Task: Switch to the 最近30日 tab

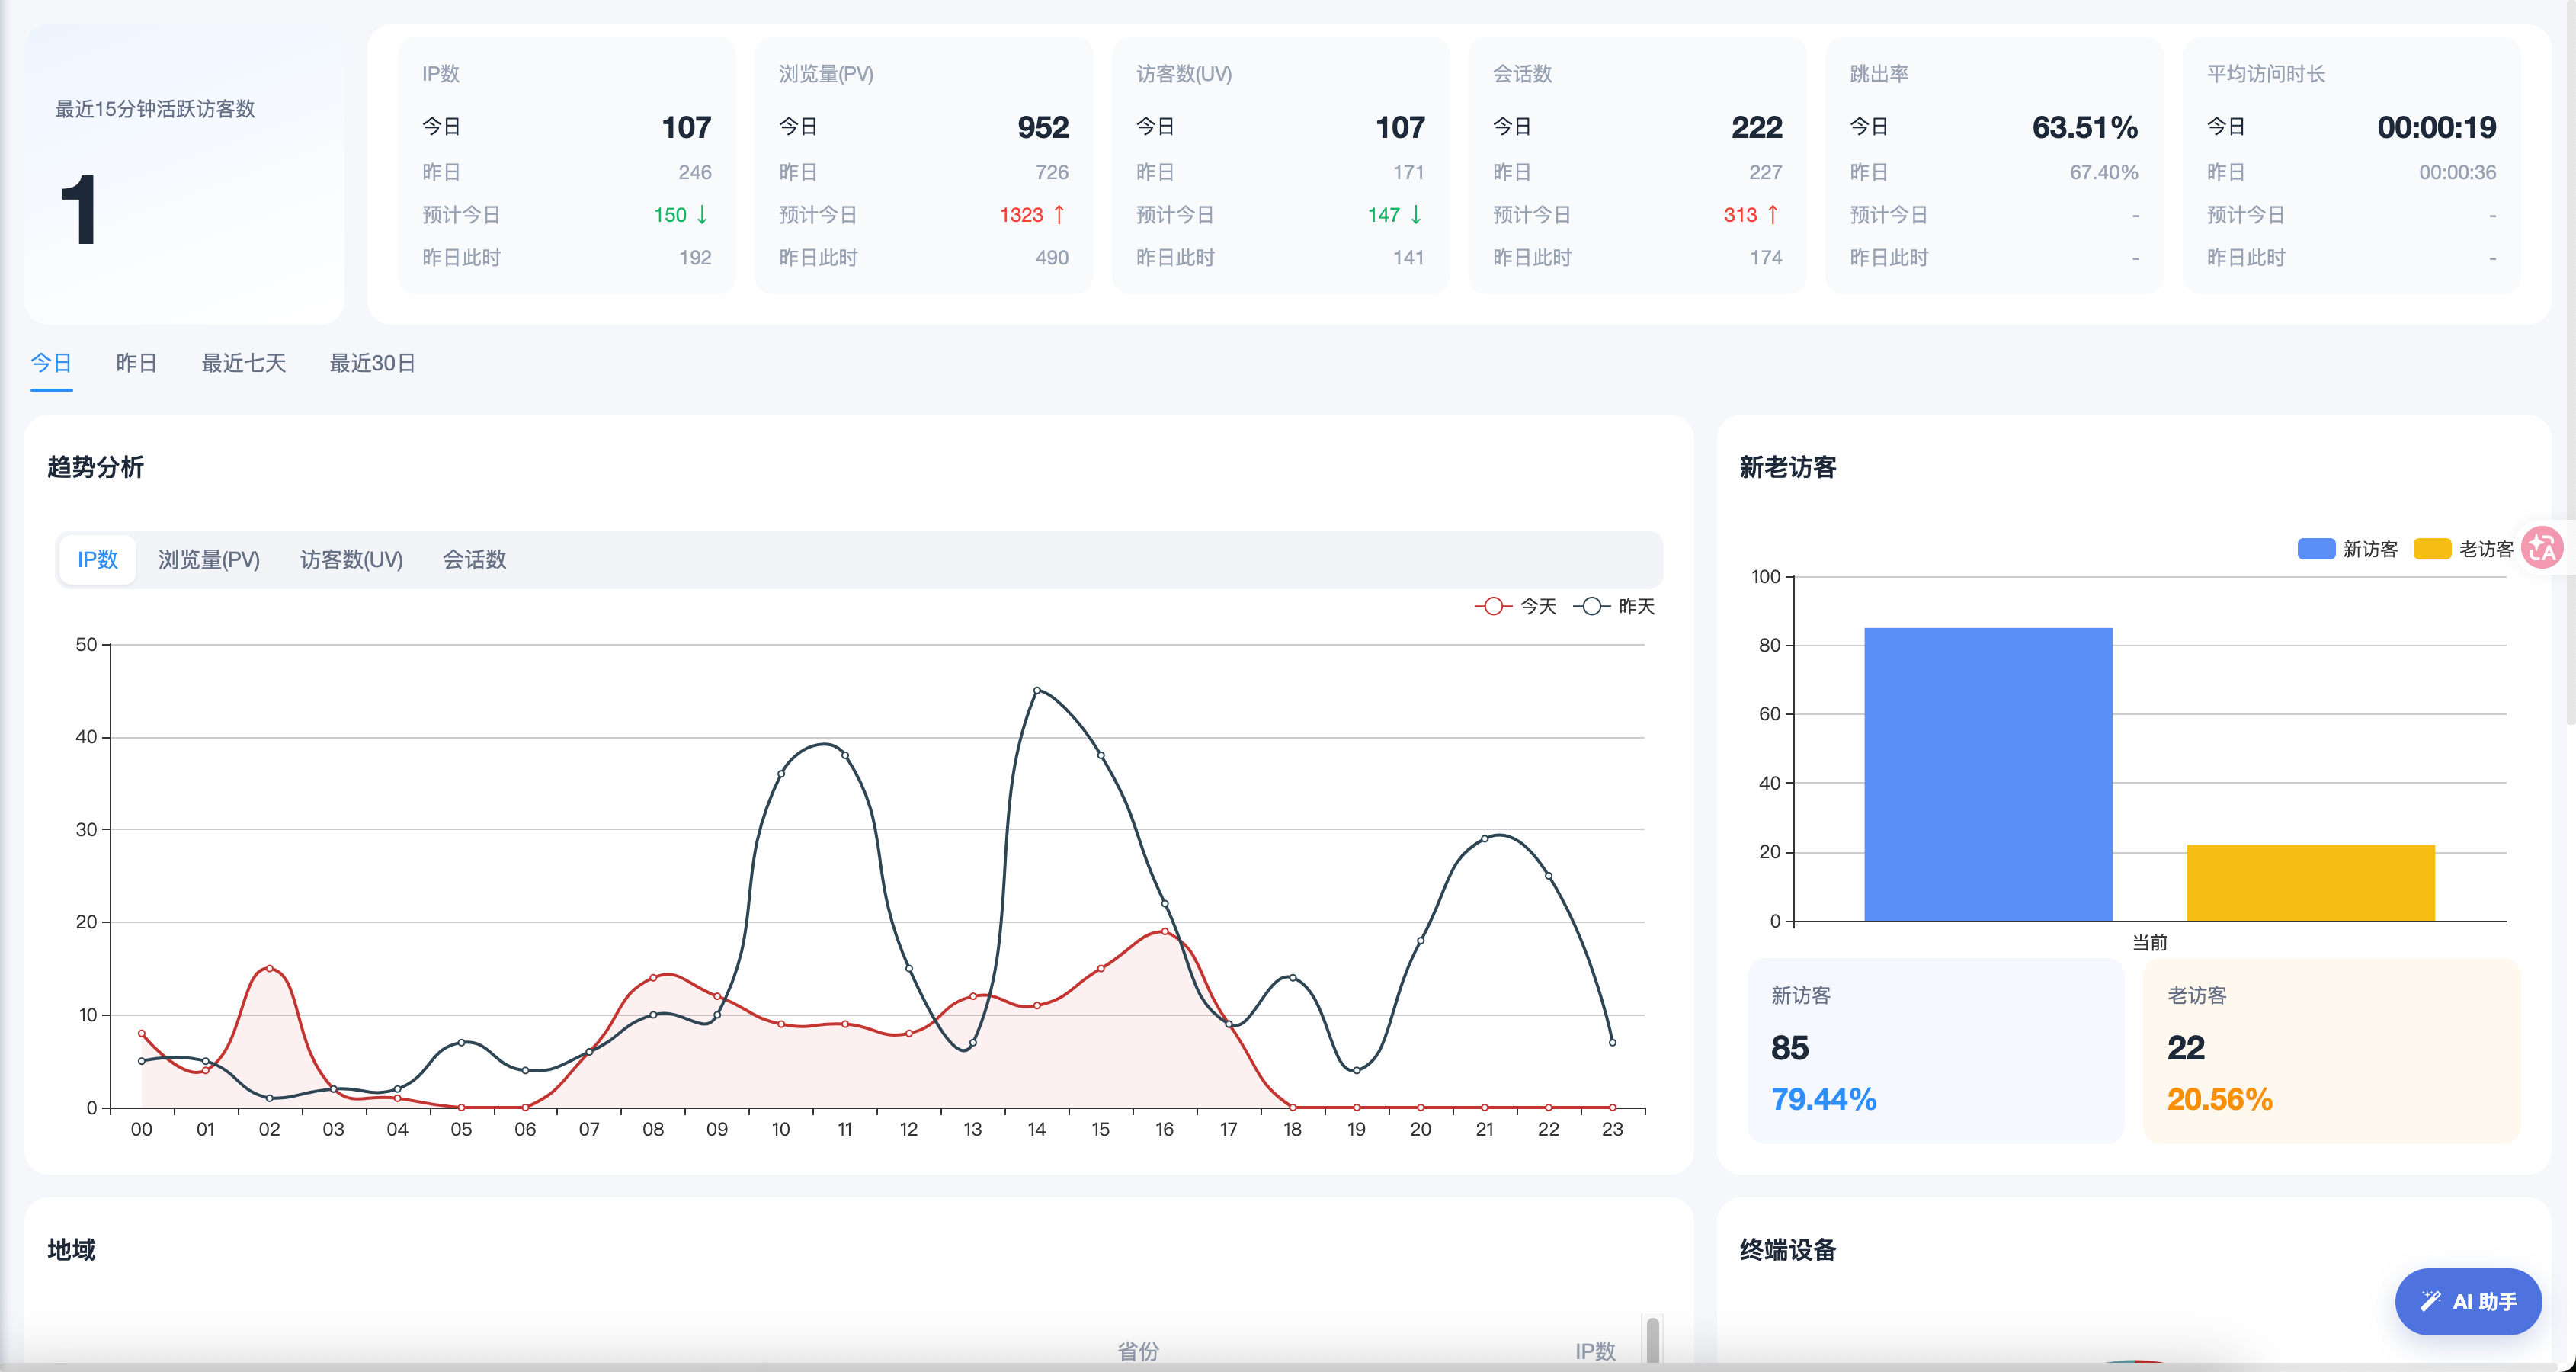Action: tap(372, 363)
